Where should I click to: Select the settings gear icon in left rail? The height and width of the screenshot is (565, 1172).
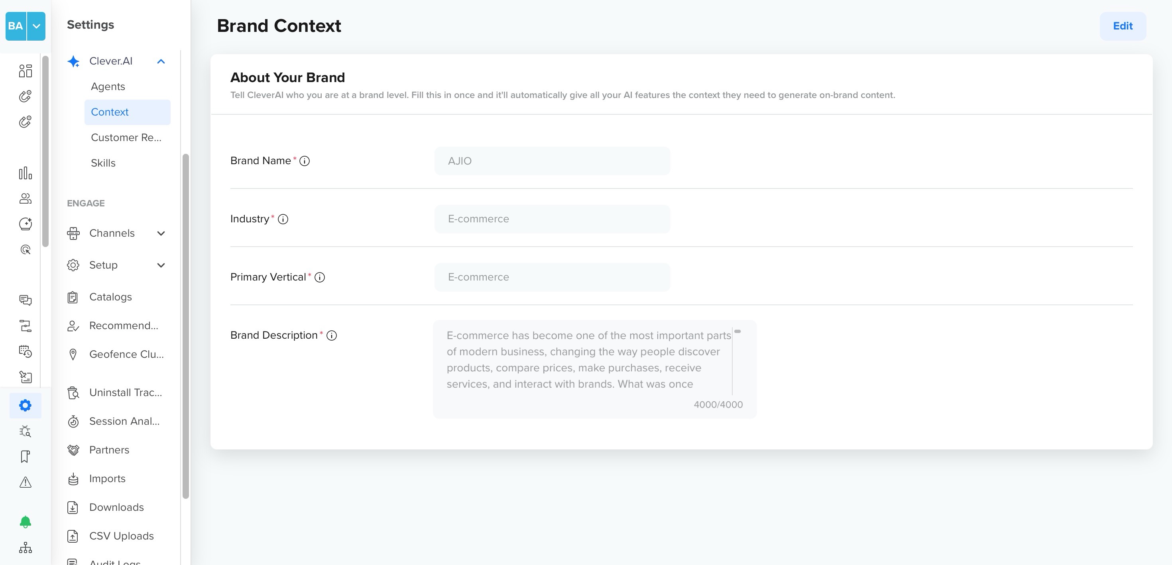pos(26,405)
